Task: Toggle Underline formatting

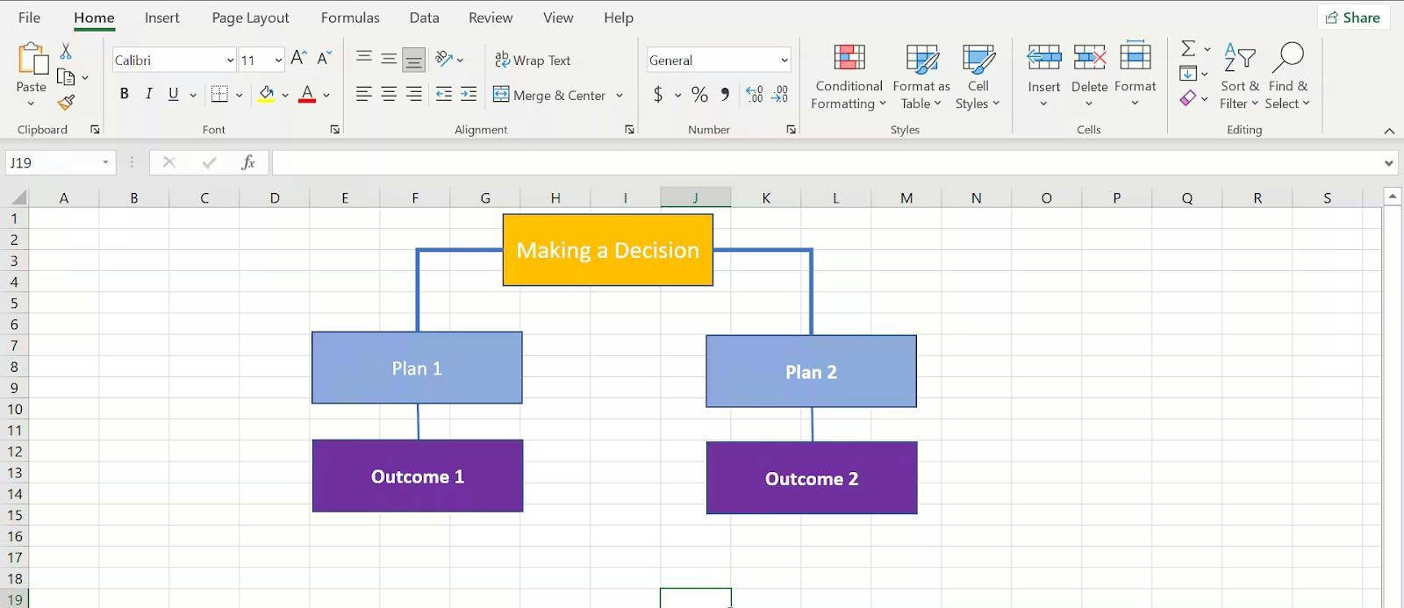Action: (173, 94)
